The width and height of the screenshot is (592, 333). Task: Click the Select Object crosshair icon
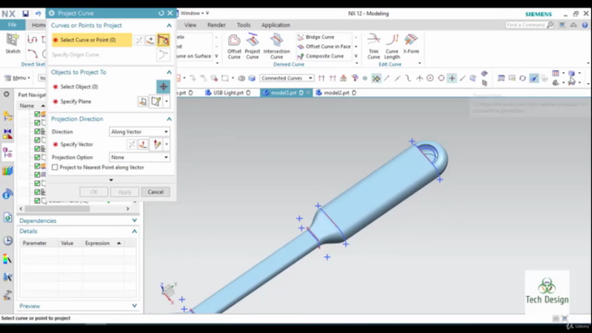[x=163, y=86]
